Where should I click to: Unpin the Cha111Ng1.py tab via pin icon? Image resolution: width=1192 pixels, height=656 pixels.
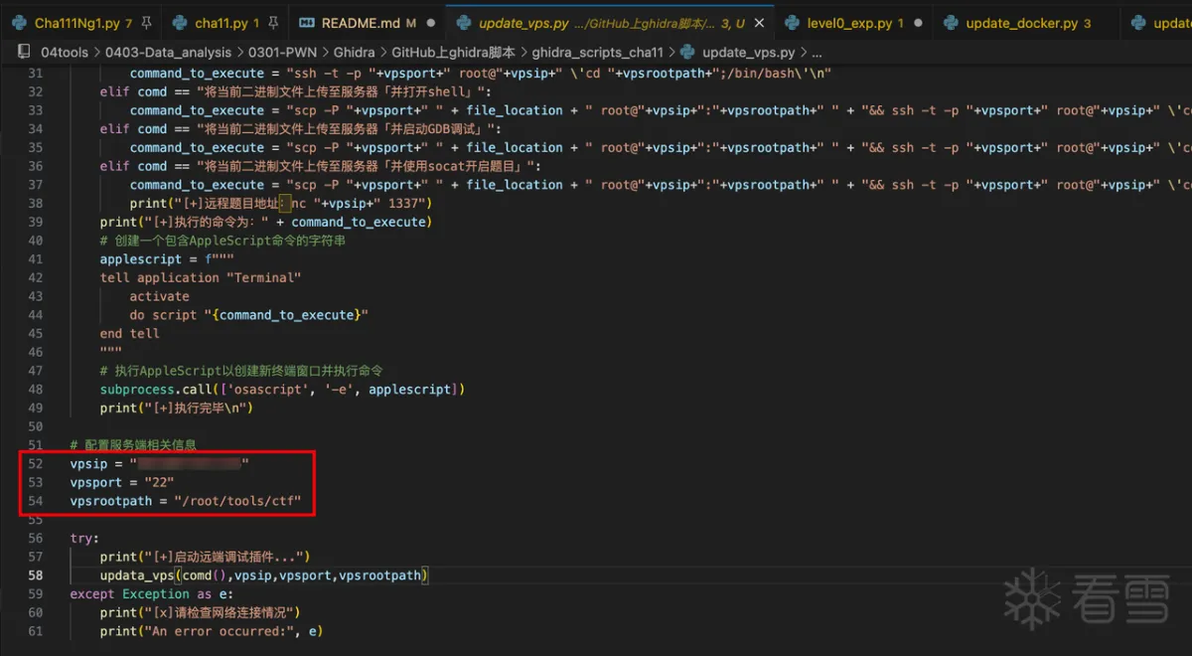(x=146, y=22)
